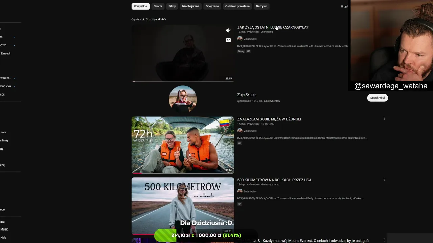The width and height of the screenshot is (433, 243).
Task: Select the Na żywo filter chip
Action: click(261, 6)
